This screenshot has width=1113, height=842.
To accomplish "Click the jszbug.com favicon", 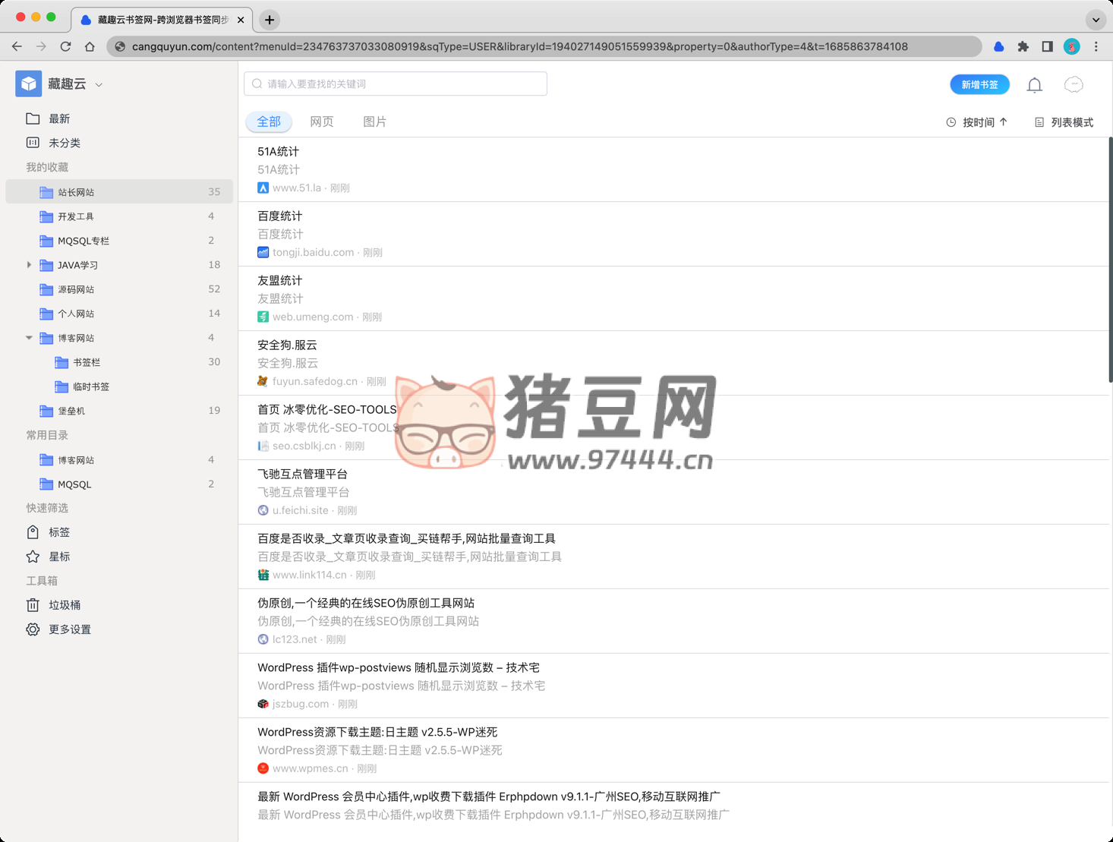I will click(x=263, y=704).
